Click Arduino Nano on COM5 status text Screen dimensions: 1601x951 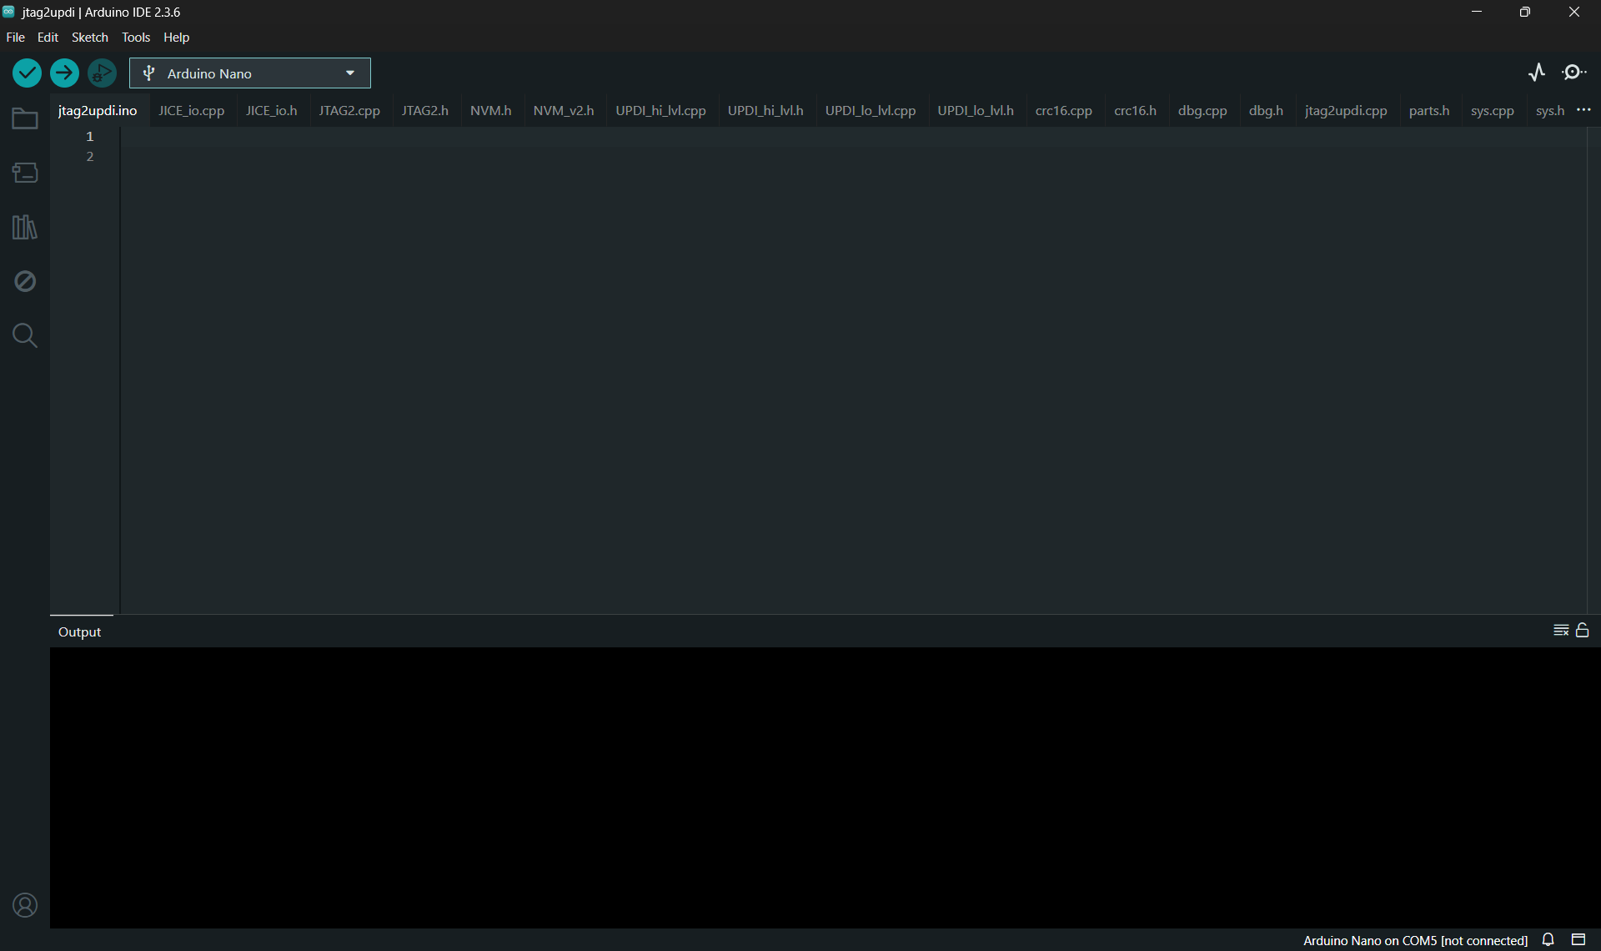tap(1415, 940)
